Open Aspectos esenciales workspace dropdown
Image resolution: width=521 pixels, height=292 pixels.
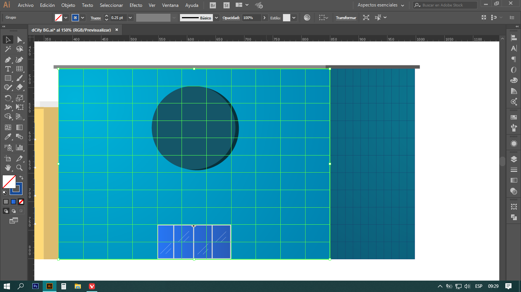click(x=381, y=5)
